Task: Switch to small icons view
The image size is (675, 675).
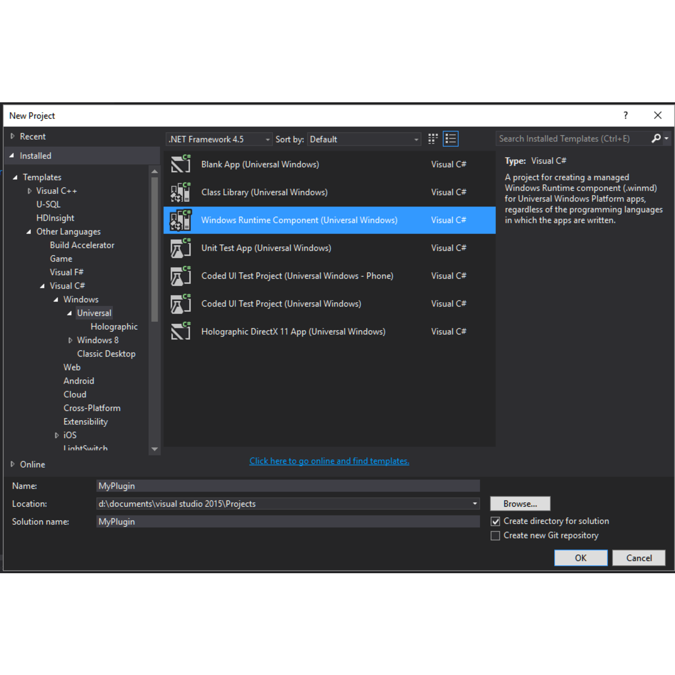Action: pyautogui.click(x=433, y=139)
